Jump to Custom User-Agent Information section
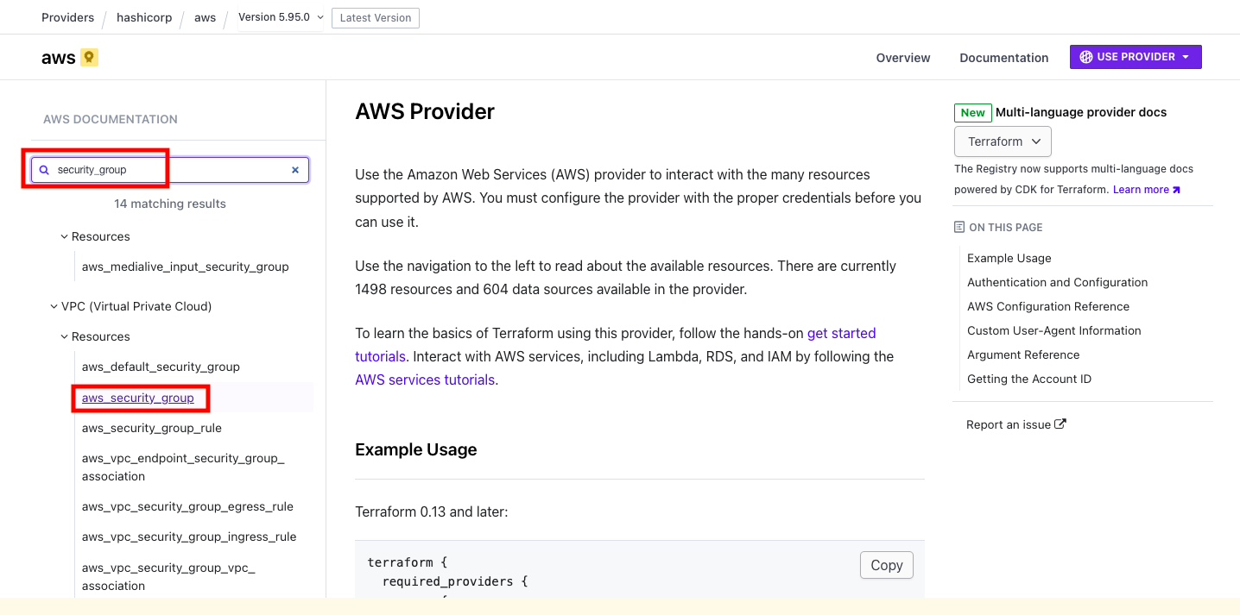The height and width of the screenshot is (615, 1240). click(1054, 330)
